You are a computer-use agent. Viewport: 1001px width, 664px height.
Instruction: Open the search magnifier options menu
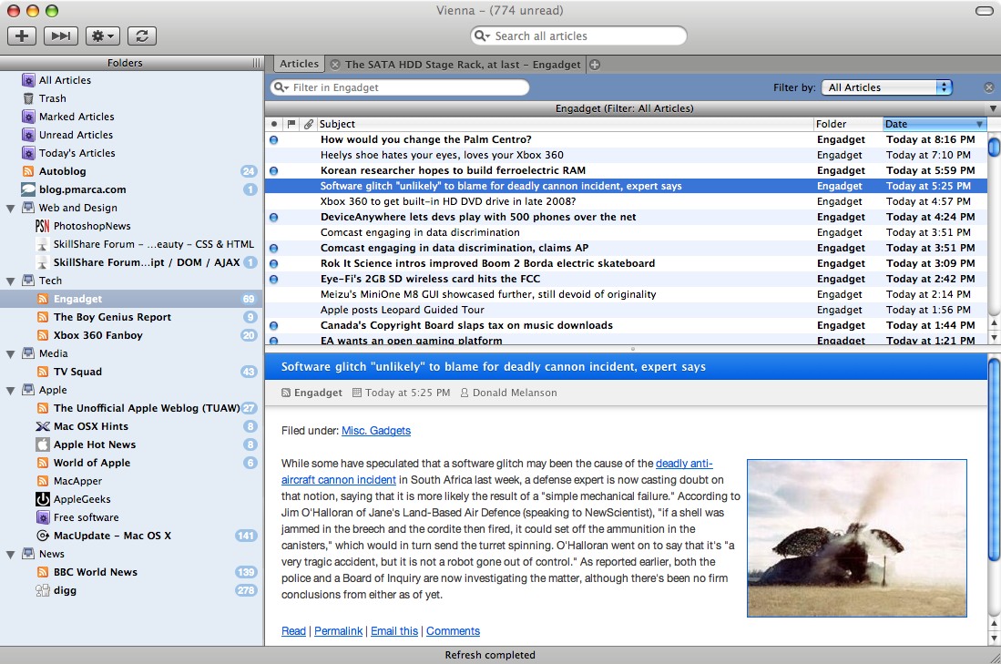[x=482, y=36]
